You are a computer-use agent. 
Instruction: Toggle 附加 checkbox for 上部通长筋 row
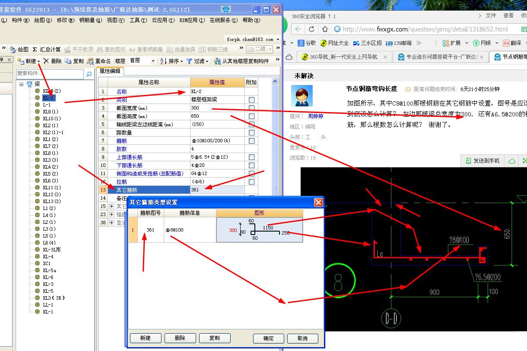tap(251, 157)
